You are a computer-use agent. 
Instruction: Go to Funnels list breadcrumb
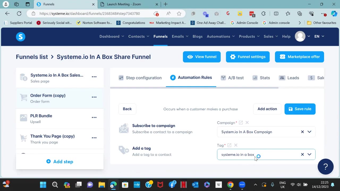pyautogui.click(x=32, y=57)
